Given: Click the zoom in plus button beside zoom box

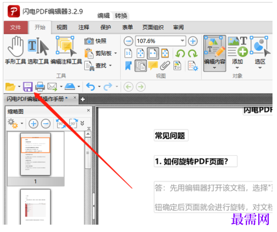Looking at the screenshot, I should pyautogui.click(x=193, y=41).
